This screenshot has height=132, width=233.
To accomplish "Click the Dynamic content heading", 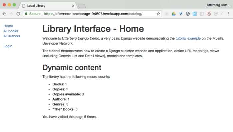I will tap(72, 68).
